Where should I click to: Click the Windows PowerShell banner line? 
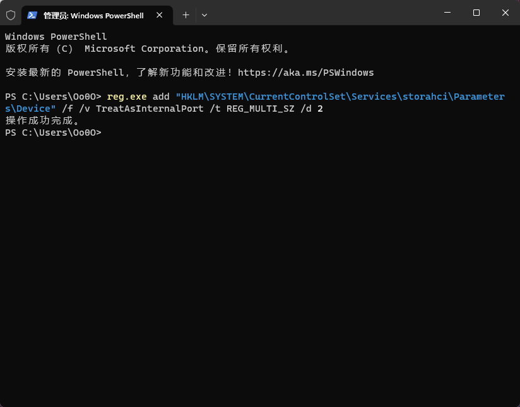point(56,37)
